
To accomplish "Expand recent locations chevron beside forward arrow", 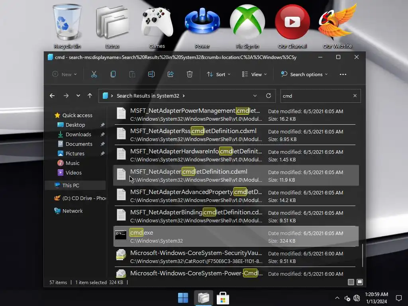I will pos(78,96).
